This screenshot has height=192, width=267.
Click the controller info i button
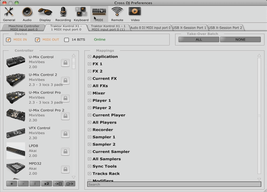(35, 184)
